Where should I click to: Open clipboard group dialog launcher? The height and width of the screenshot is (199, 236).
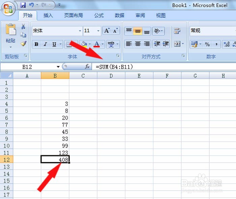click(26, 56)
